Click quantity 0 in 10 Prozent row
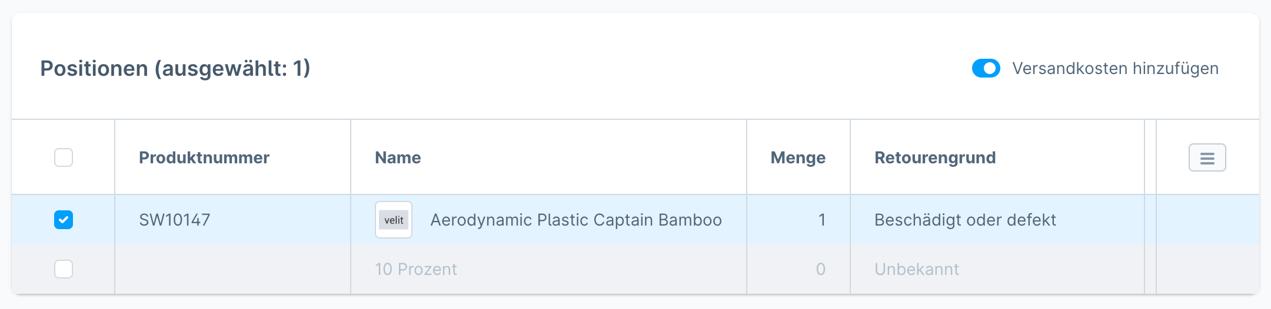 point(820,269)
